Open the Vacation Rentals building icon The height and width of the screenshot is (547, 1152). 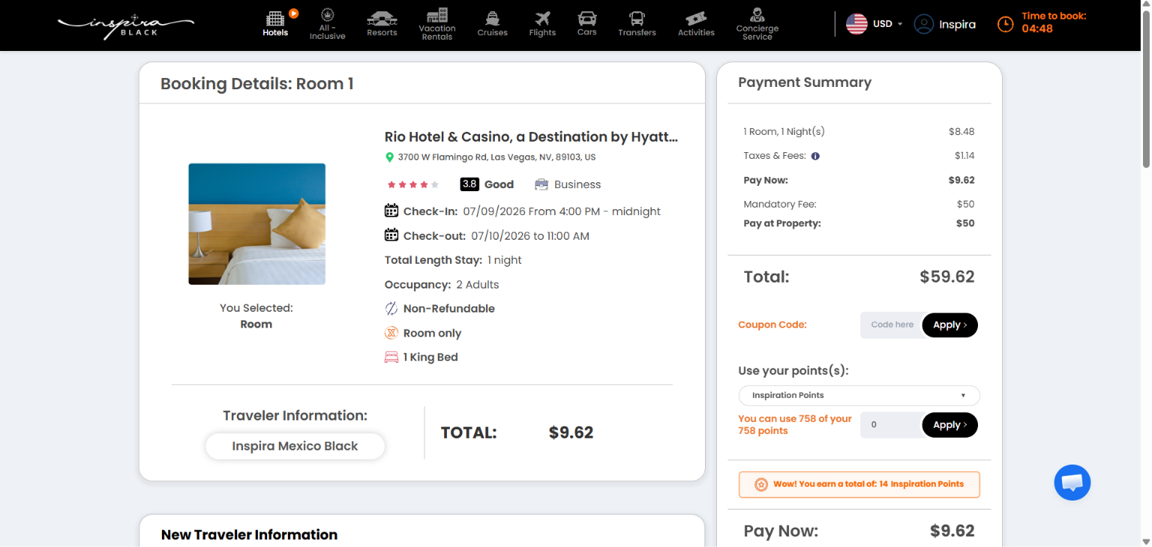click(x=437, y=16)
